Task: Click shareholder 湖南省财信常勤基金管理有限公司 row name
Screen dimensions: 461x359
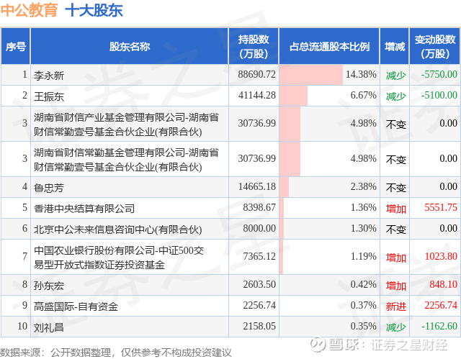Action: pyautogui.click(x=126, y=160)
